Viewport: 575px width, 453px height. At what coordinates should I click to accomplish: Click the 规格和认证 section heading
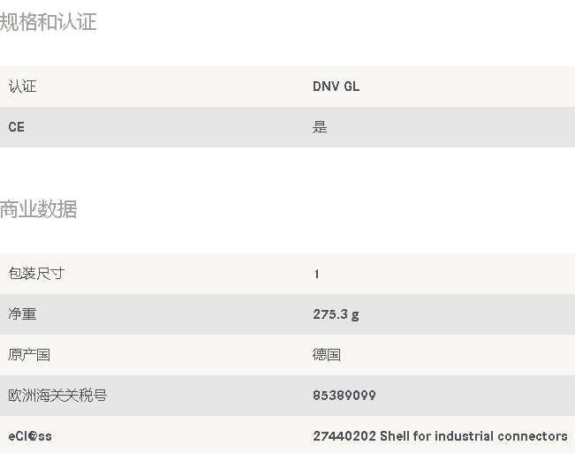tap(48, 22)
